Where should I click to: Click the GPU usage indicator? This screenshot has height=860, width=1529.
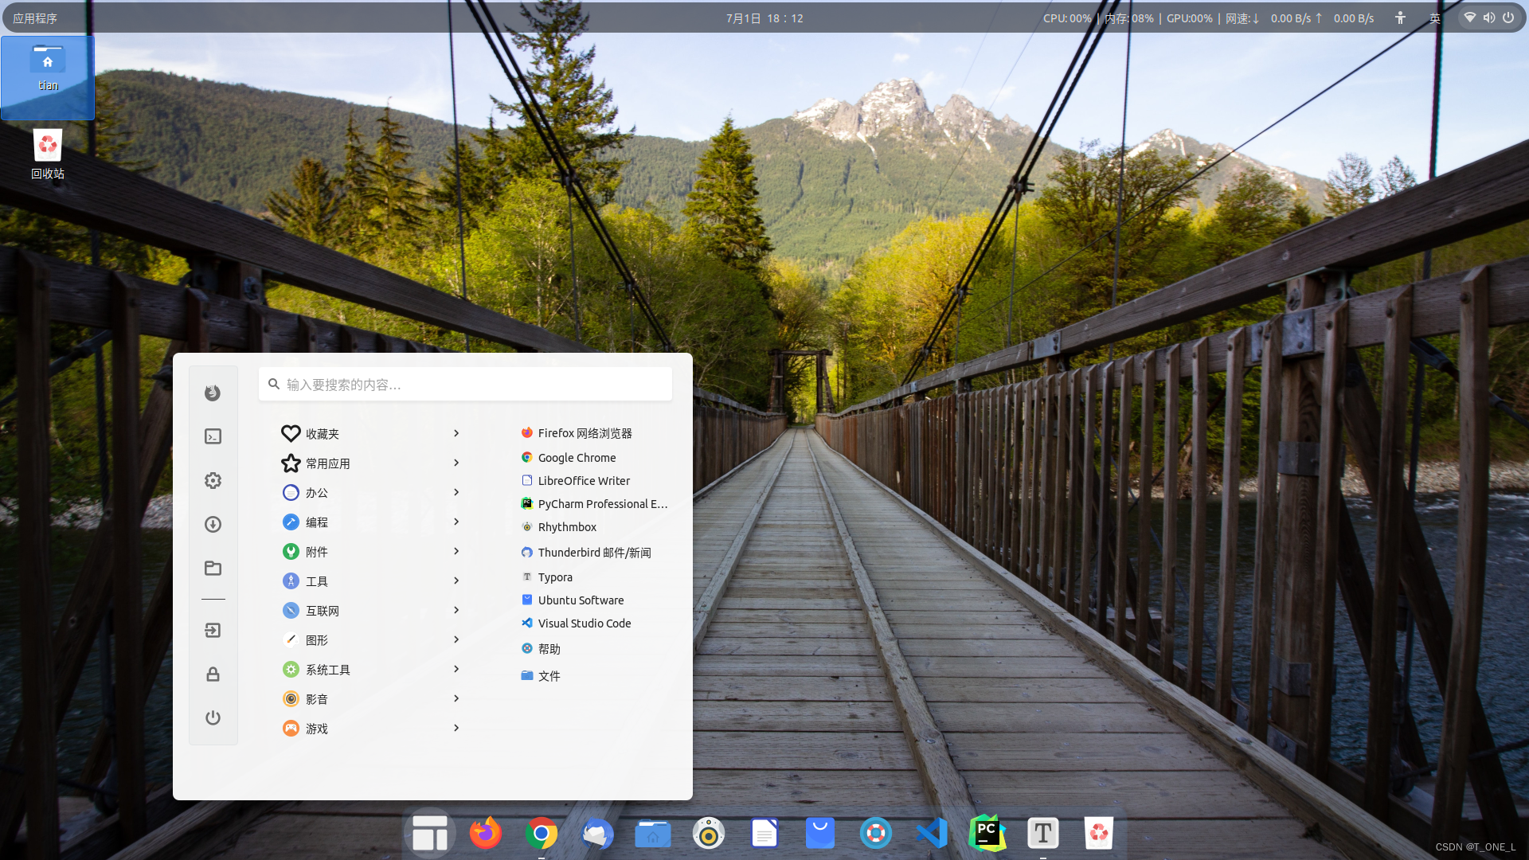(x=1190, y=18)
